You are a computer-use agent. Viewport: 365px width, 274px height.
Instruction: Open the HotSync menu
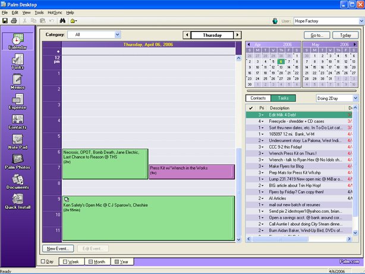(x=55, y=12)
